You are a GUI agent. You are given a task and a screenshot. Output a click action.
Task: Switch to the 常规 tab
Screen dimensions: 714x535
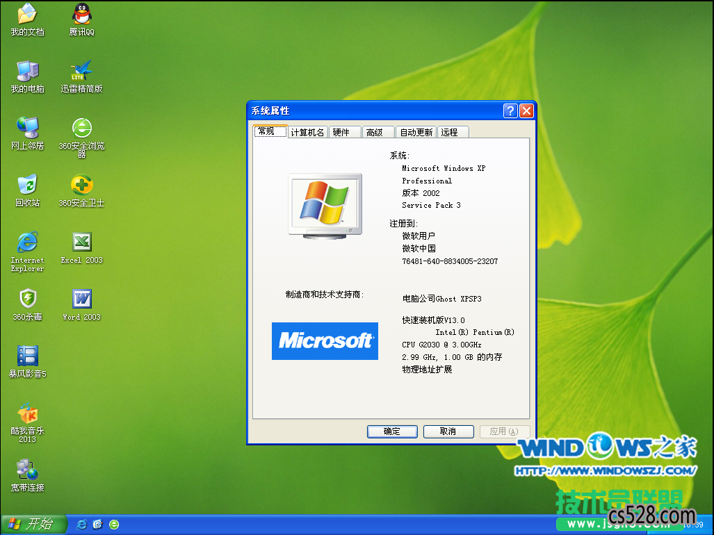tap(270, 131)
